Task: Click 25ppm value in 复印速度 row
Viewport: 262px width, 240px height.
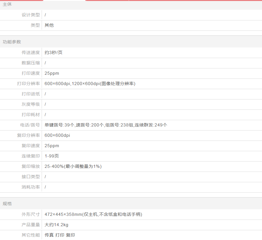Action: pyautogui.click(x=52, y=146)
